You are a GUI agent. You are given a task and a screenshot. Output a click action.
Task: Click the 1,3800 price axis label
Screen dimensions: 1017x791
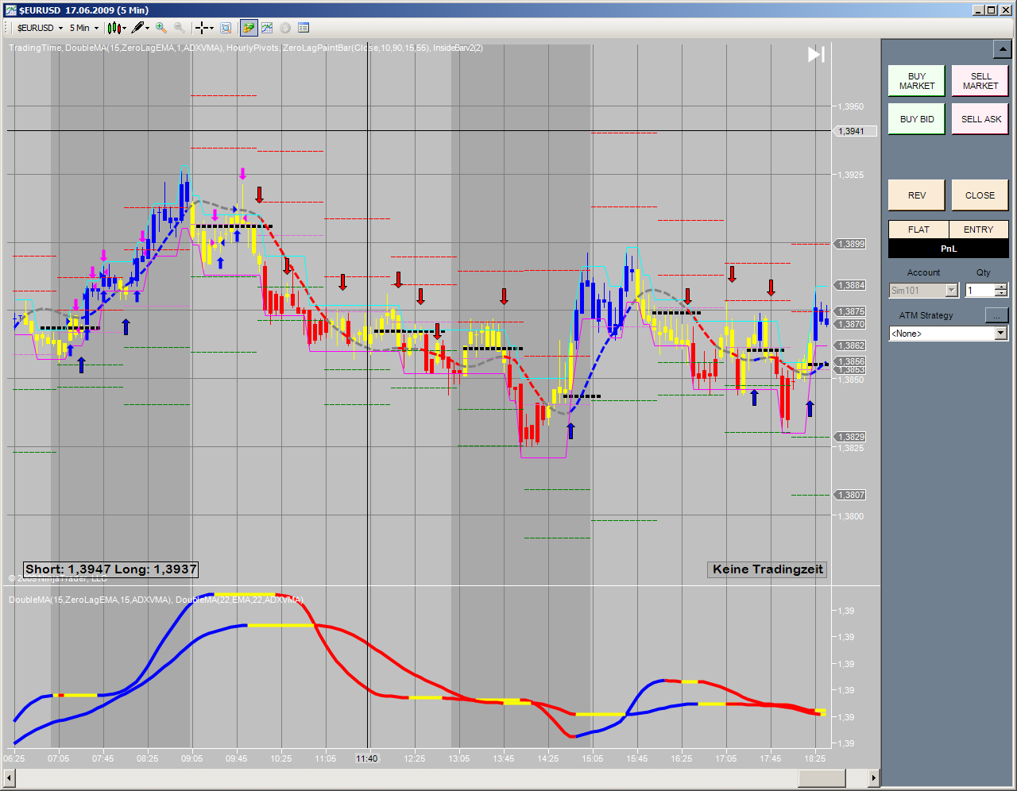pos(853,516)
